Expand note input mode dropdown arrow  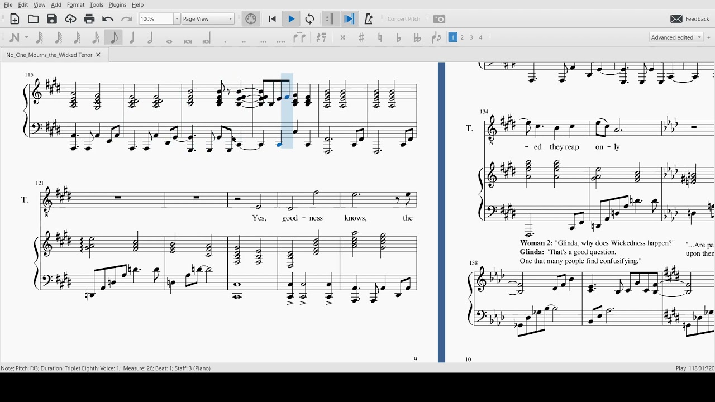[27, 37]
